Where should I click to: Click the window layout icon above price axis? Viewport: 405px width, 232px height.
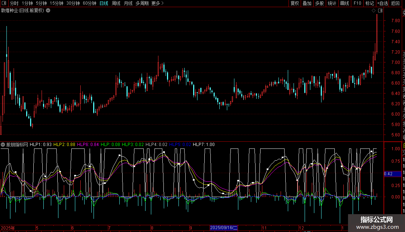click(380, 11)
